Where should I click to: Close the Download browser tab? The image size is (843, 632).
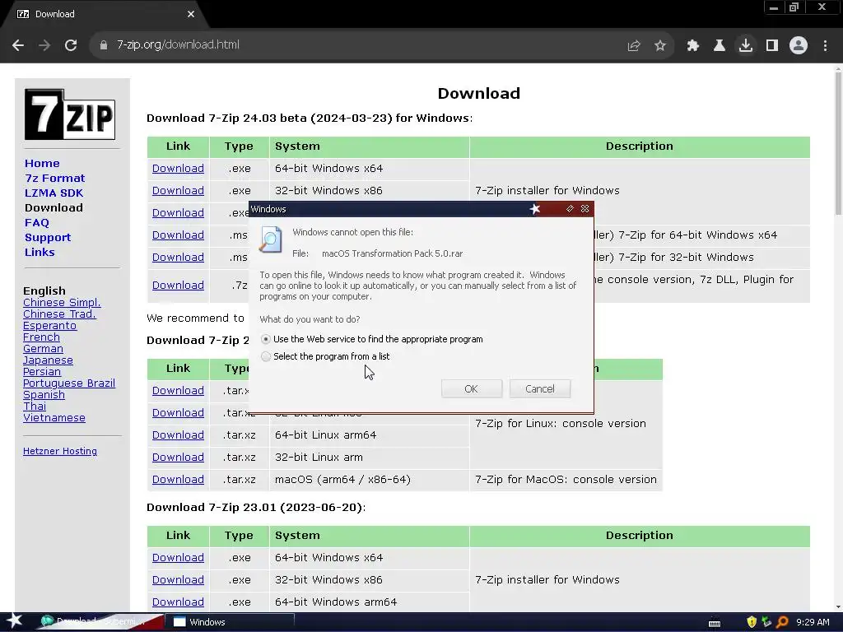191,14
